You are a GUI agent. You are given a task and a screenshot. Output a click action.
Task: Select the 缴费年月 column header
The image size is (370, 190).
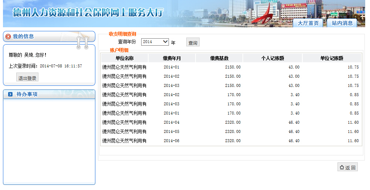pyautogui.click(x=172, y=58)
